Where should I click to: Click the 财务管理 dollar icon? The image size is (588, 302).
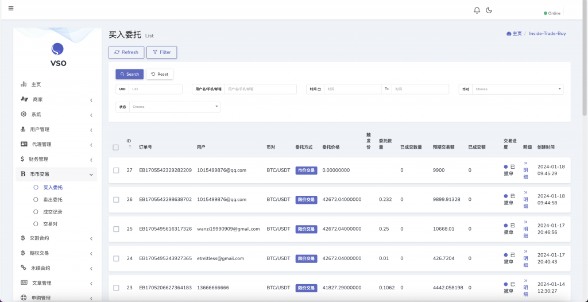(x=22, y=159)
